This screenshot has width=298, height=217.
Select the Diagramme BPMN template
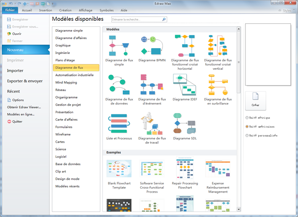point(152,49)
